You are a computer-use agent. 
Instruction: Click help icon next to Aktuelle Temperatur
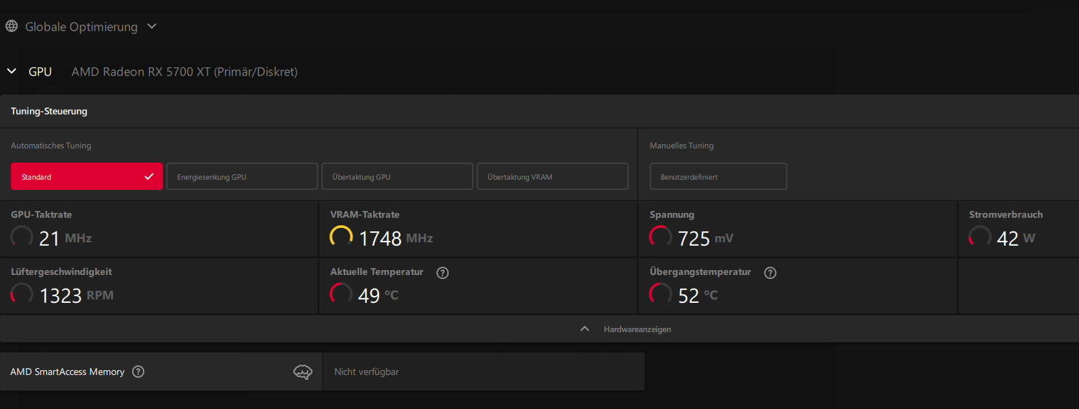pos(442,273)
